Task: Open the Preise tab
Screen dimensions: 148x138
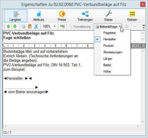Action: tap(62, 16)
